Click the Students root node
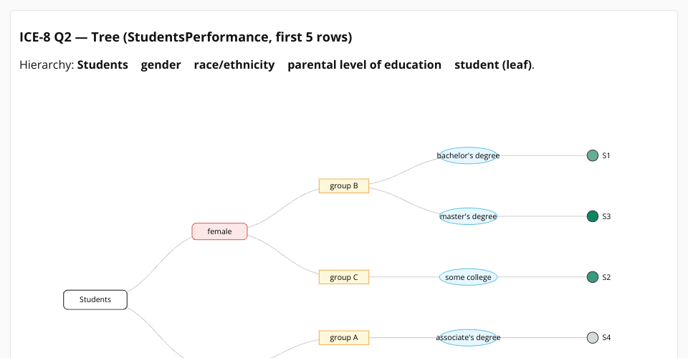The height and width of the screenshot is (358, 688). click(95, 299)
